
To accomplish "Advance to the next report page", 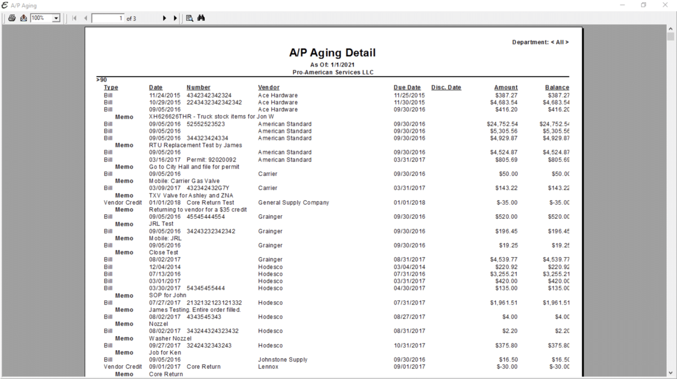I will (165, 18).
